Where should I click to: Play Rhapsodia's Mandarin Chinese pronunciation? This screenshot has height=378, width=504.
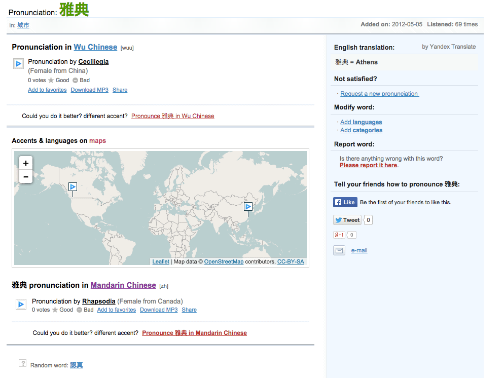pyautogui.click(x=21, y=304)
